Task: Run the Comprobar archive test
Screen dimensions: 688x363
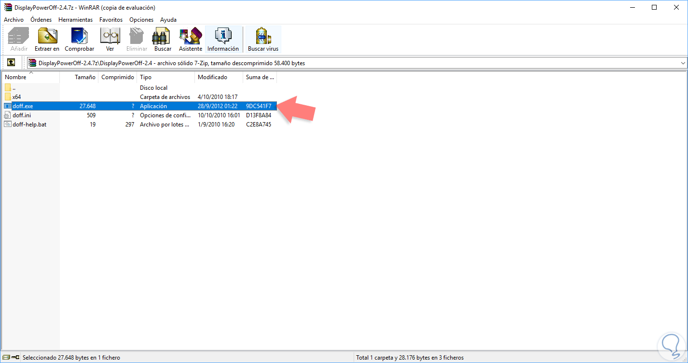Action: click(80, 39)
